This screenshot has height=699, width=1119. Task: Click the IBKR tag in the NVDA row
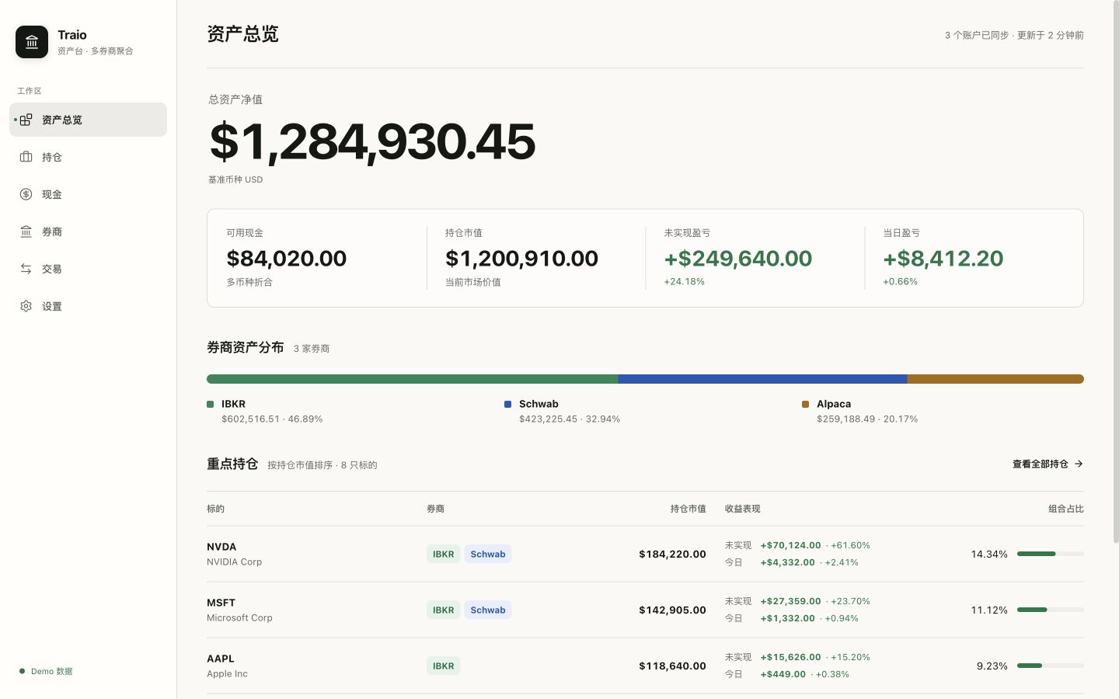(443, 554)
